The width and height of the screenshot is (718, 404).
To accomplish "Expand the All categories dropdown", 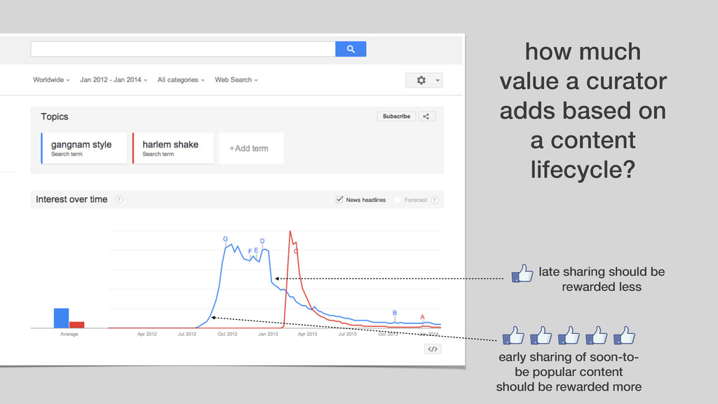I will point(181,80).
